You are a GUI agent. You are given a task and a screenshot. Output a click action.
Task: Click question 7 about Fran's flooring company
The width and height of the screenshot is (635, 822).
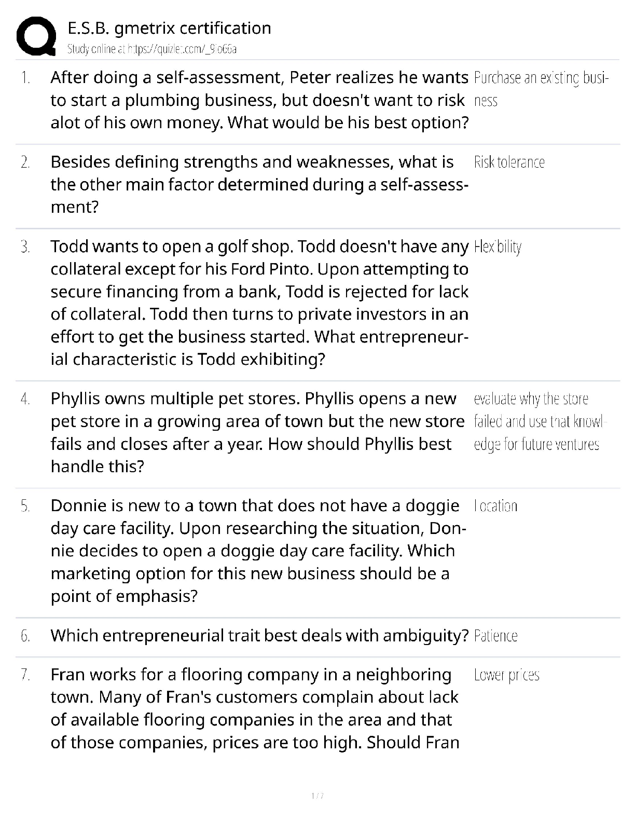pos(254,708)
